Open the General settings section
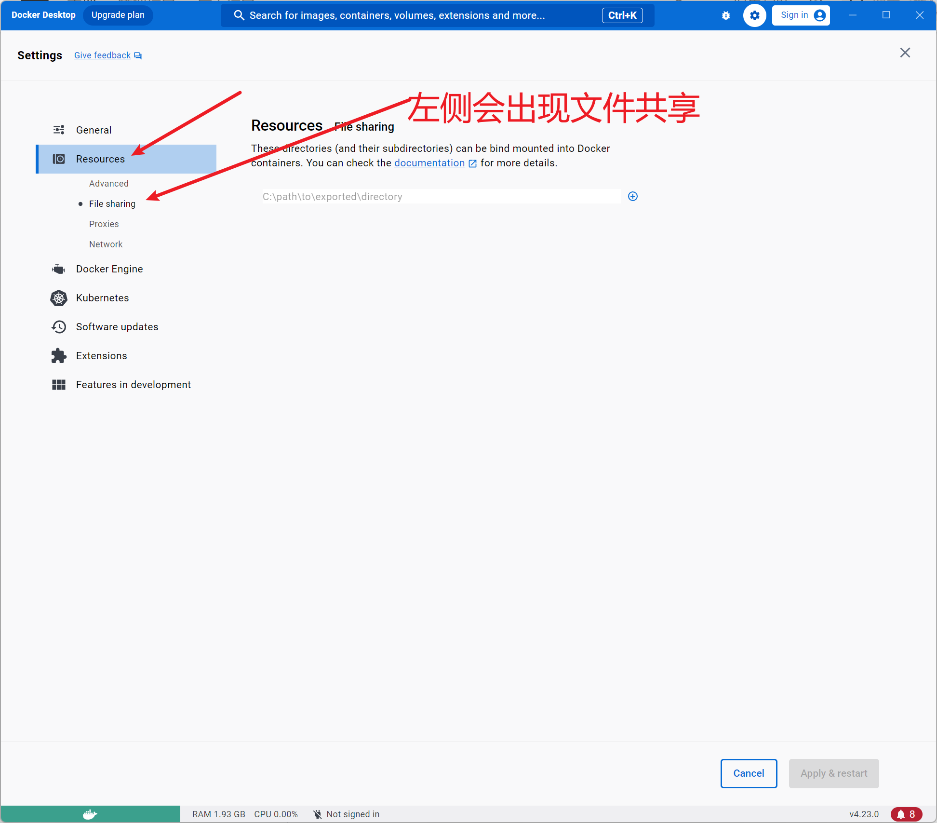 coord(94,130)
